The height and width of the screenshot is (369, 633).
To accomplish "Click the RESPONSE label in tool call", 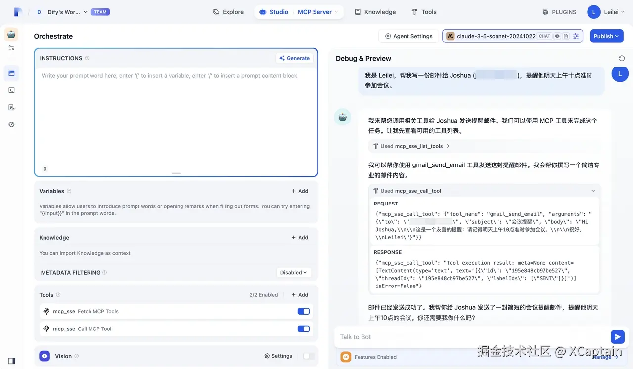I will 388,252.
